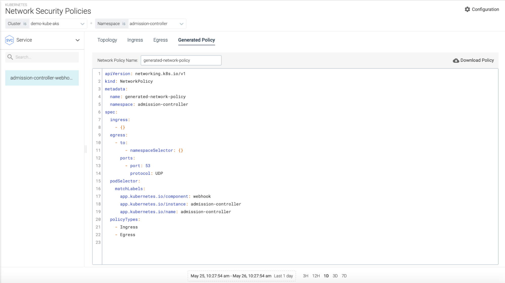
Task: Click 'port: 53' line in editor
Action: 138,166
